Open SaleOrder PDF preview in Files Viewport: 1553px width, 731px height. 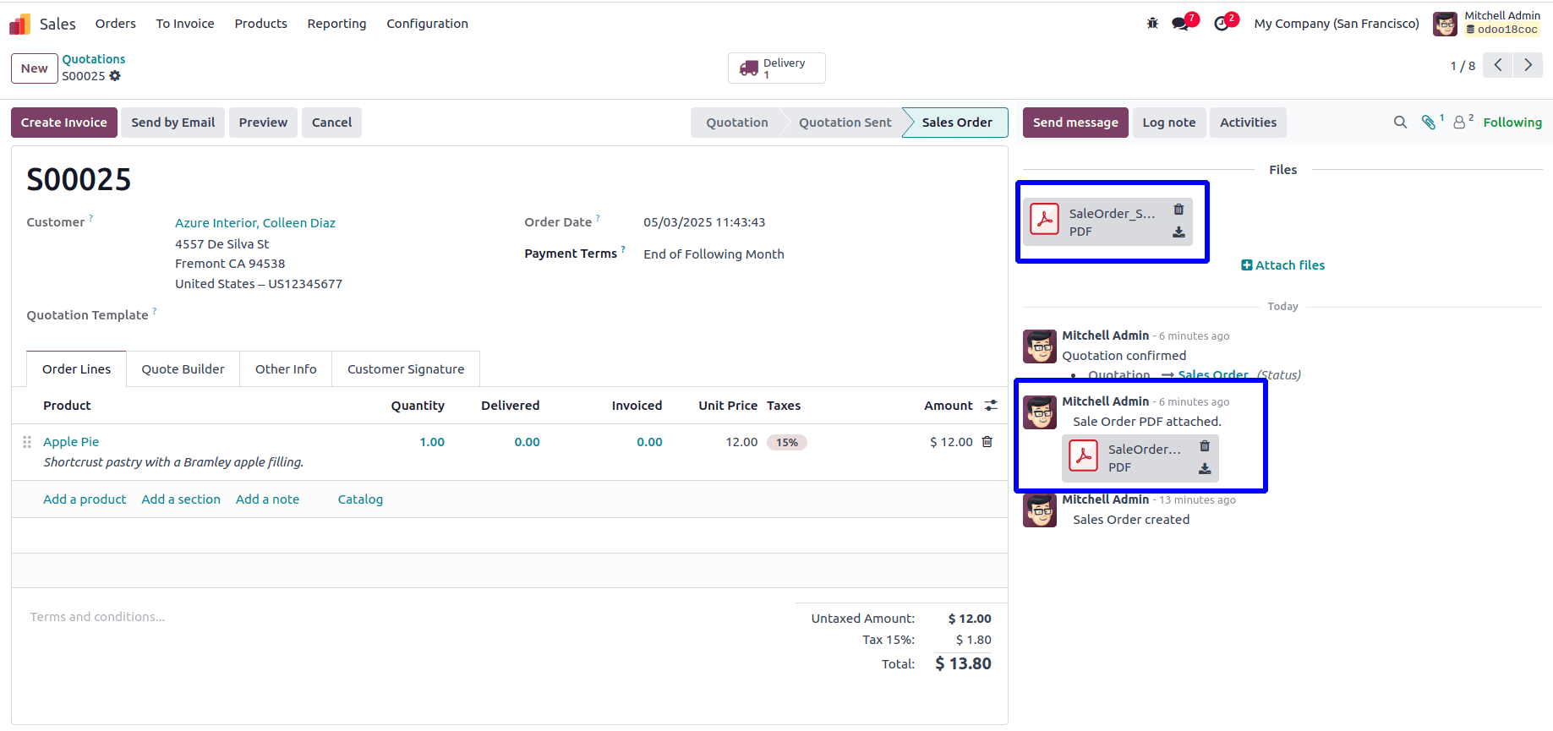pyautogui.click(x=1045, y=220)
